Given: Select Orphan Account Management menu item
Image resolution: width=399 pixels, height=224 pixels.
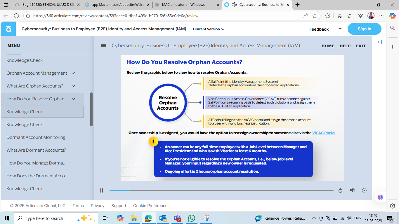Looking at the screenshot, I should pos(42,73).
